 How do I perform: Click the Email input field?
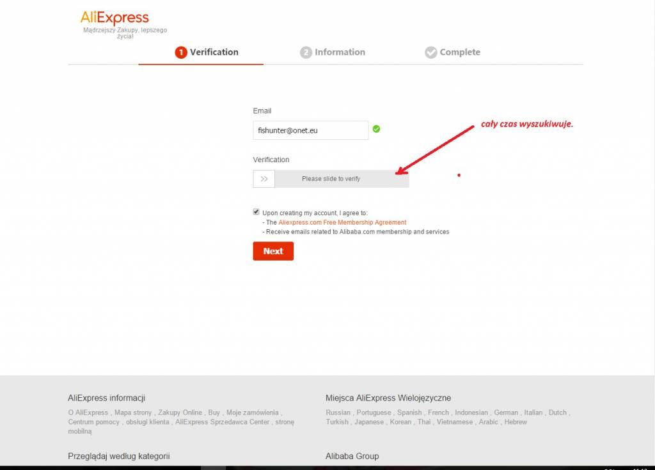pyautogui.click(x=311, y=130)
